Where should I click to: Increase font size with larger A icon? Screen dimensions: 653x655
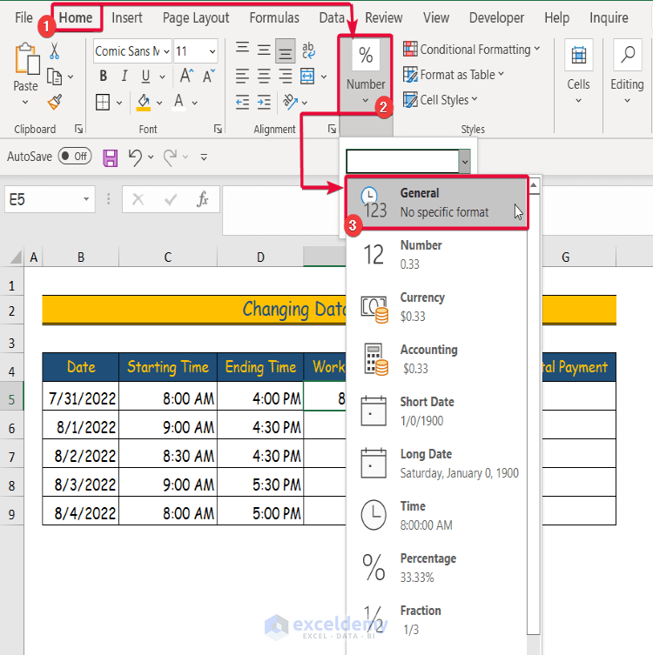click(186, 76)
